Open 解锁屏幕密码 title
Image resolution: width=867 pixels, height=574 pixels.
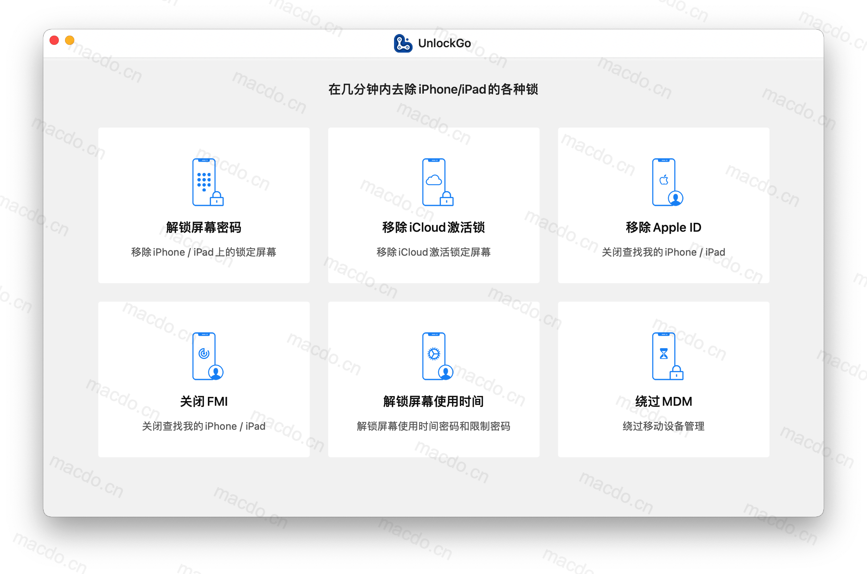coord(204,227)
